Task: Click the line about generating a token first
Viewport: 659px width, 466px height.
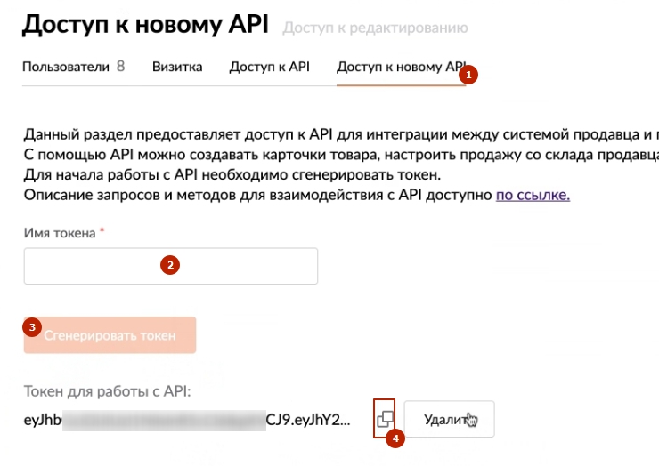Action: click(x=232, y=175)
